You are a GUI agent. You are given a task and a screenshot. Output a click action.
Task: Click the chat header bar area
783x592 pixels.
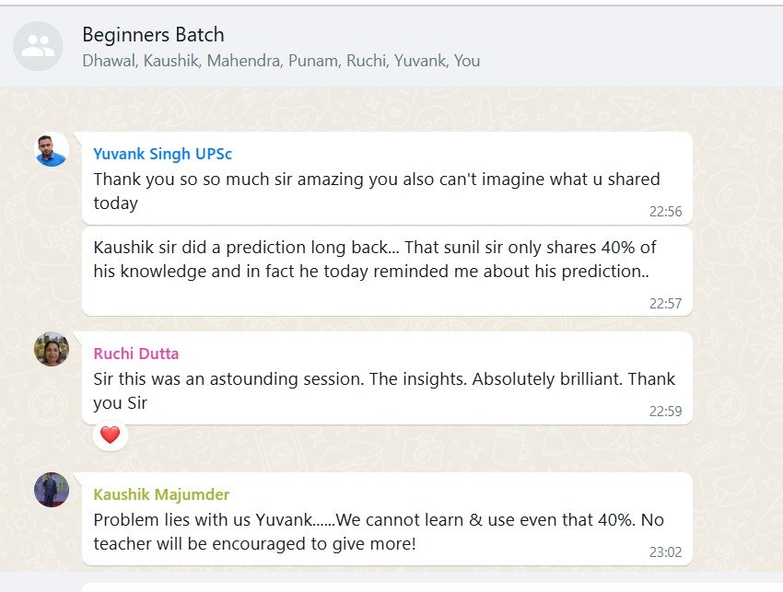pos(391,46)
